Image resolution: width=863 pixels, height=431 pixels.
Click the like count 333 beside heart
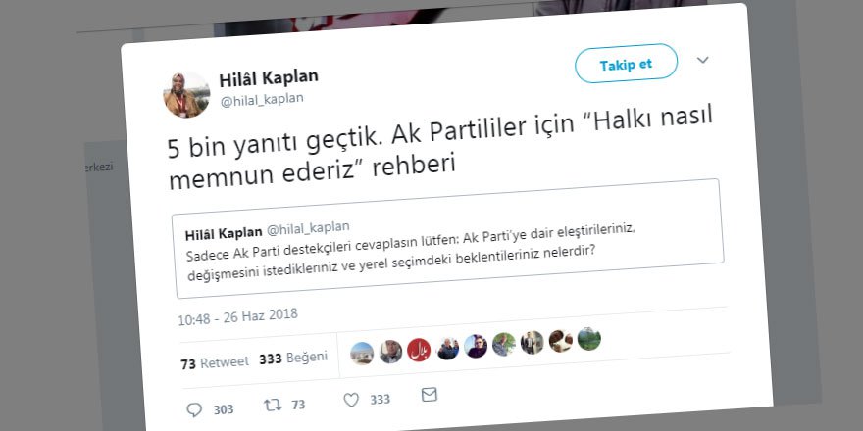380,400
